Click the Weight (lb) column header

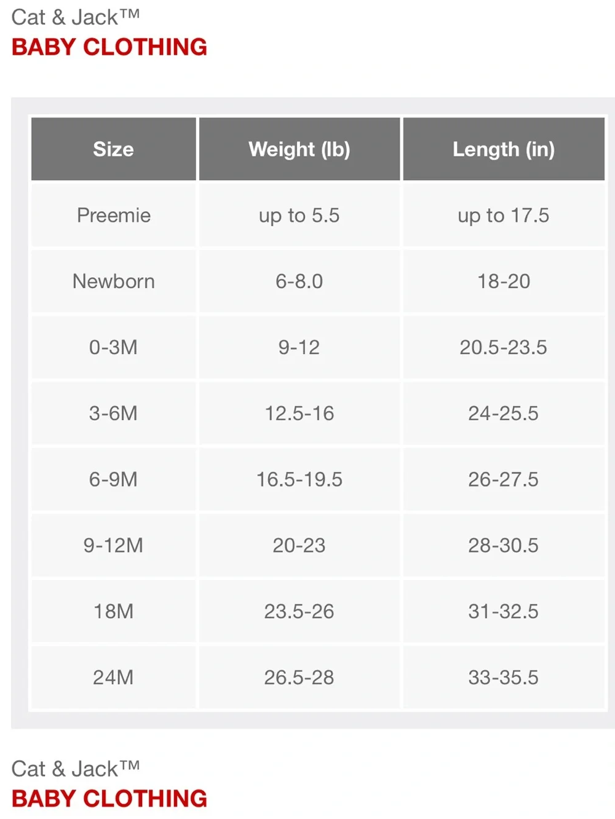click(x=300, y=149)
